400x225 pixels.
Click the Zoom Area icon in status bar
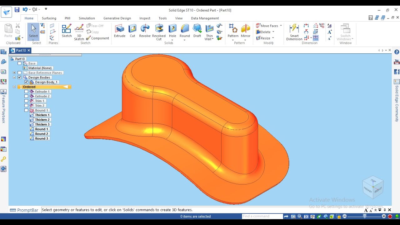point(293,216)
